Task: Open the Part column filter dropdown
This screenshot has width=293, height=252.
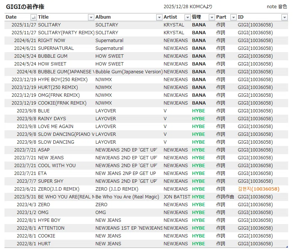Action: 233,17
